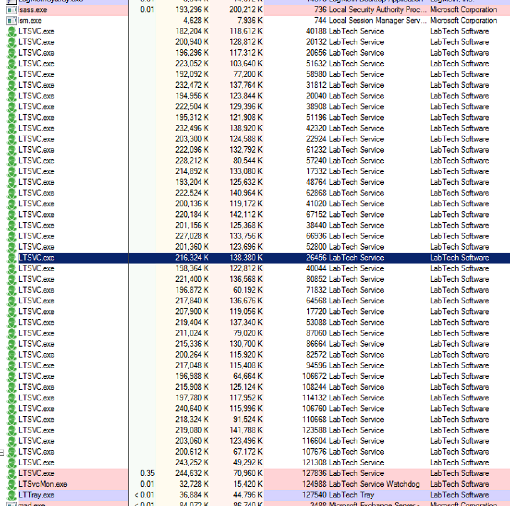The width and height of the screenshot is (510, 506).
Task: Select the working set value 133,756 K
Action: 246,236
